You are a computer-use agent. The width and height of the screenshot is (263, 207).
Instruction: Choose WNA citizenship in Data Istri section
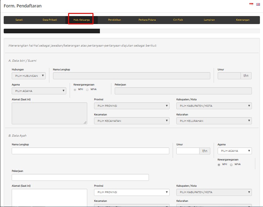87,89
